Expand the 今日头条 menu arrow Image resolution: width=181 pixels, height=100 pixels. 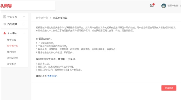tap(24, 17)
